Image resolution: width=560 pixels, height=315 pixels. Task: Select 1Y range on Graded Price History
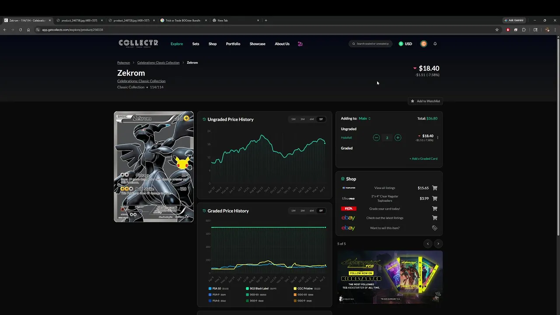point(321,211)
